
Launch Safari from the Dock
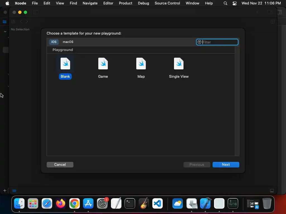(47, 203)
